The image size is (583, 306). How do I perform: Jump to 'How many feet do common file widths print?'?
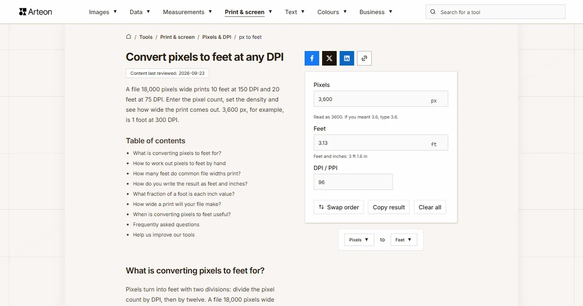(187, 173)
